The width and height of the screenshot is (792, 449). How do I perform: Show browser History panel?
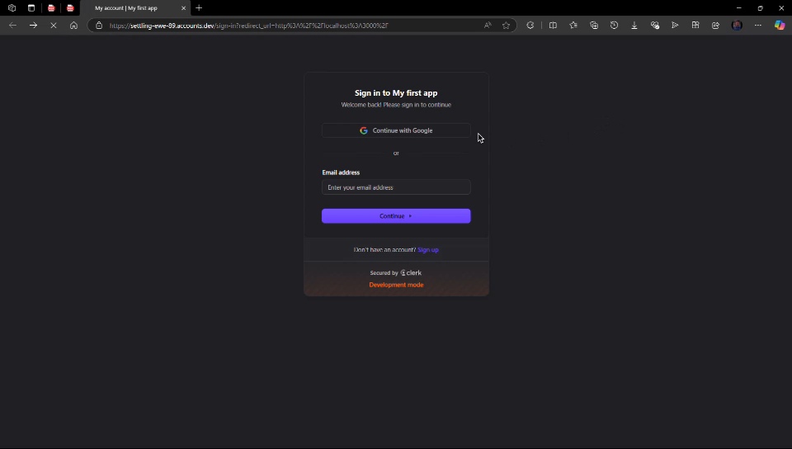pos(614,26)
